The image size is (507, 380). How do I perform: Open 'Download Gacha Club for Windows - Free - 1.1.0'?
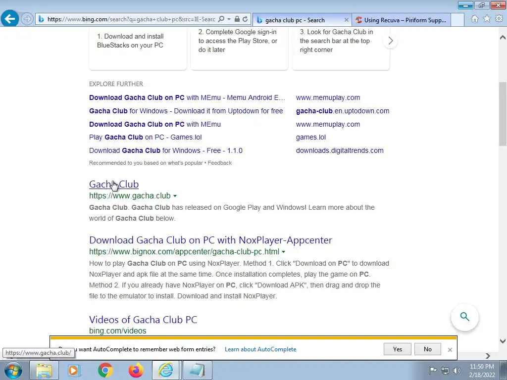[x=166, y=150]
